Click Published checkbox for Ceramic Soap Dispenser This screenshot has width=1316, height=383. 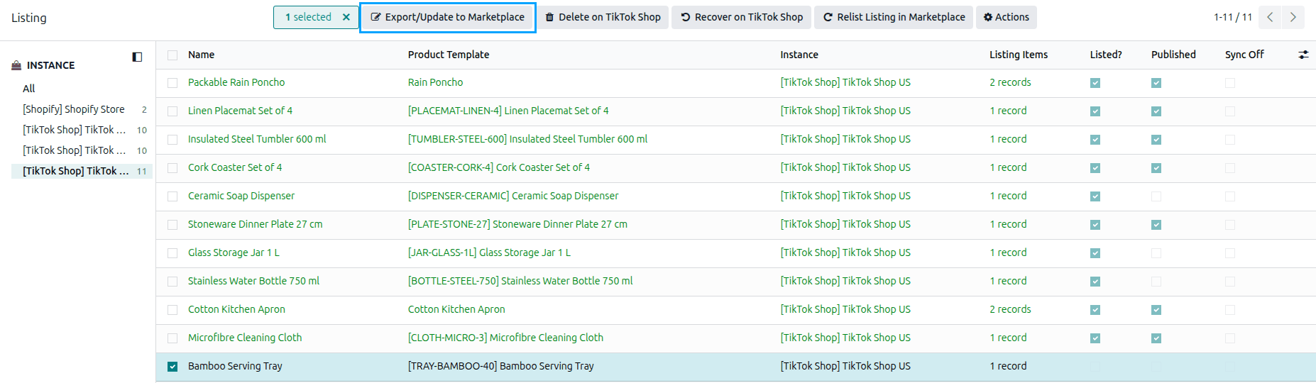pyautogui.click(x=1156, y=196)
